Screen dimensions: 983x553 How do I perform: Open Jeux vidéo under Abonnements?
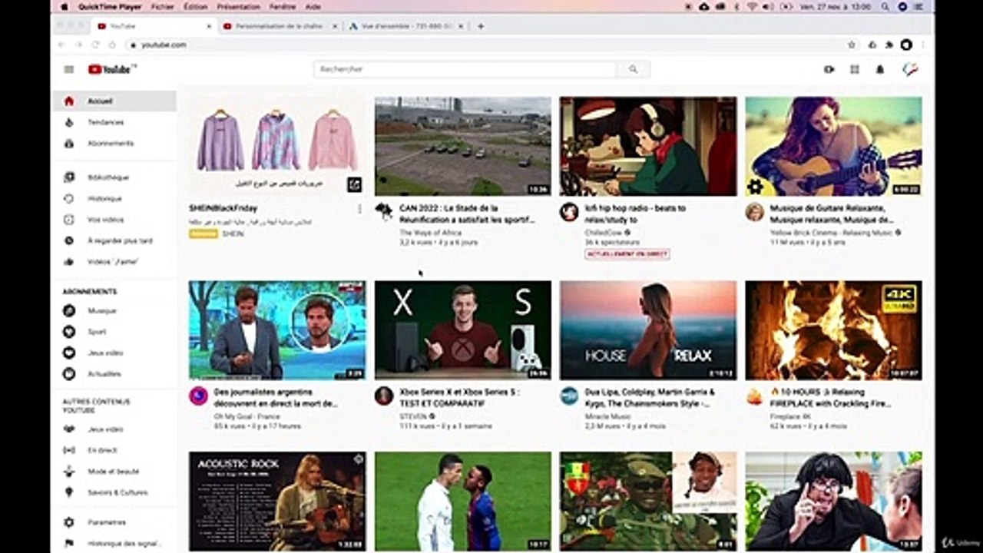pyautogui.click(x=114, y=353)
